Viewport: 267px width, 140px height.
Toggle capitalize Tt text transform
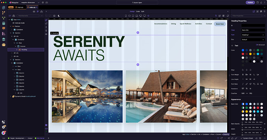246,89
